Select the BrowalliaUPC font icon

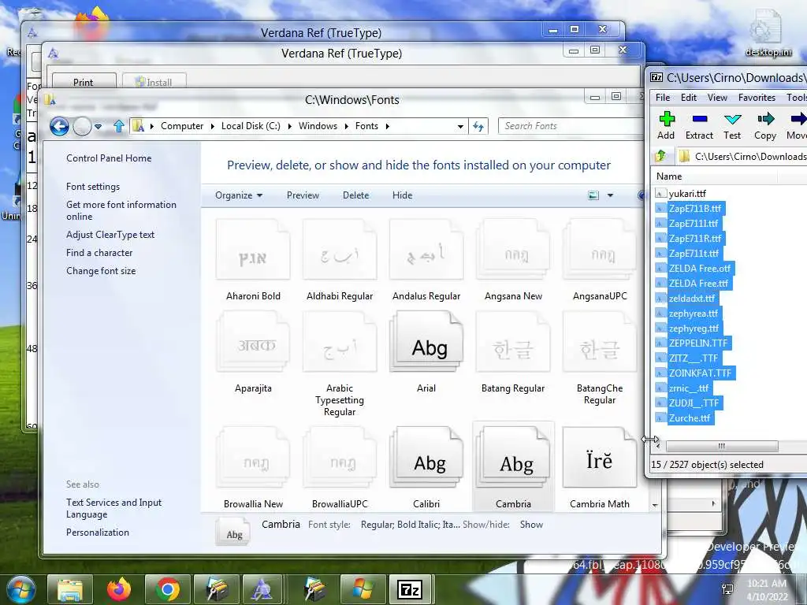pyautogui.click(x=340, y=458)
